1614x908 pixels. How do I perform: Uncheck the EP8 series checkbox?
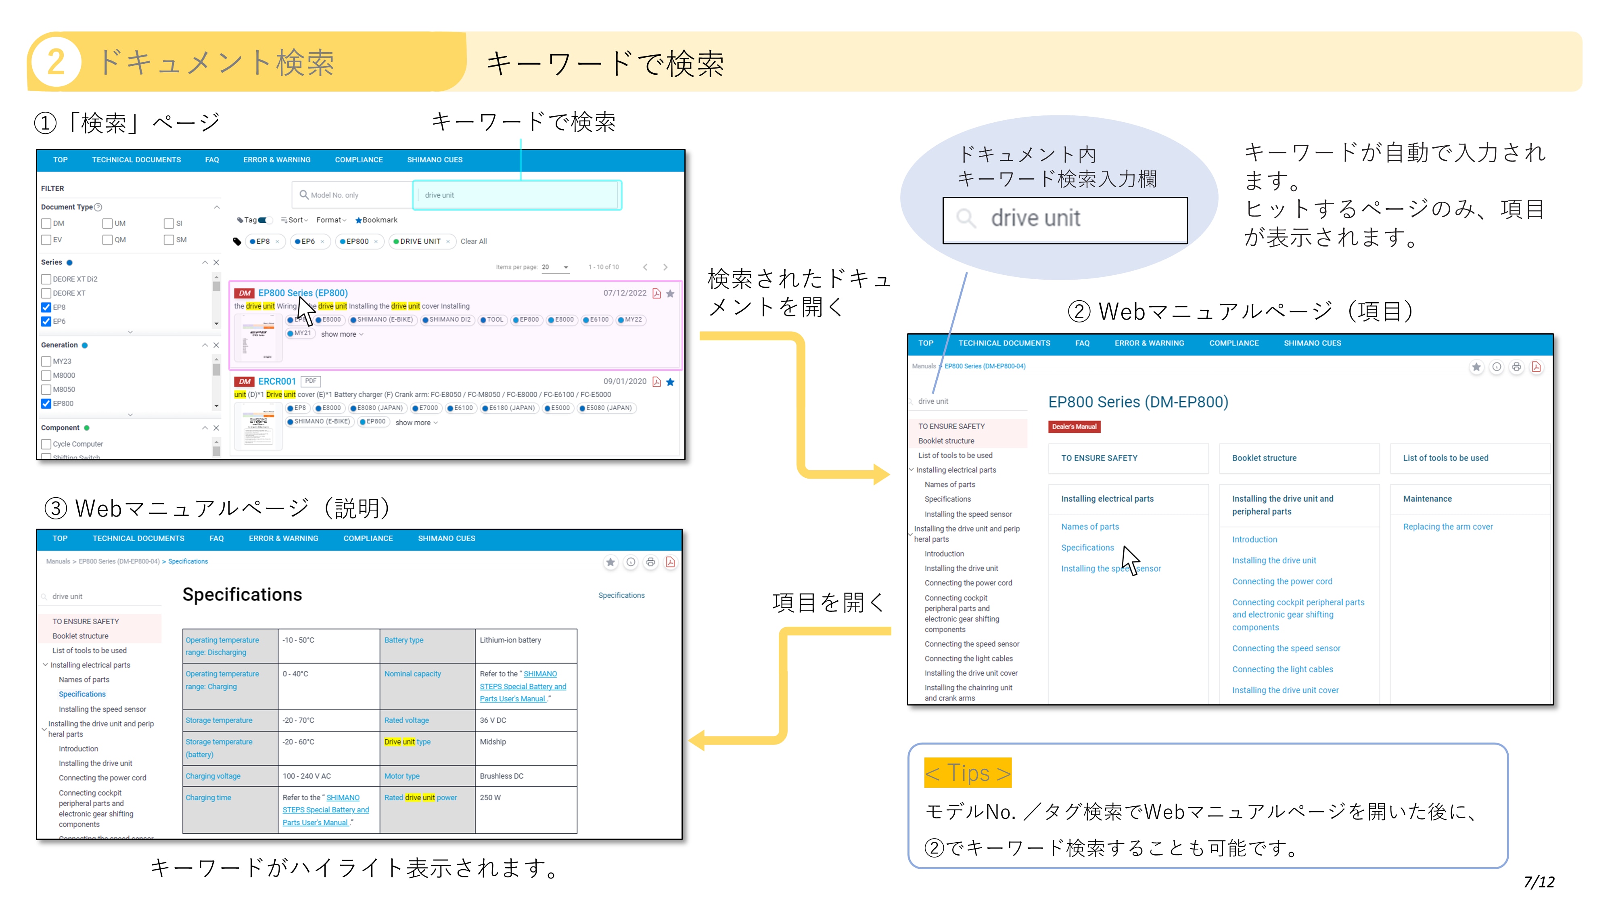[46, 307]
